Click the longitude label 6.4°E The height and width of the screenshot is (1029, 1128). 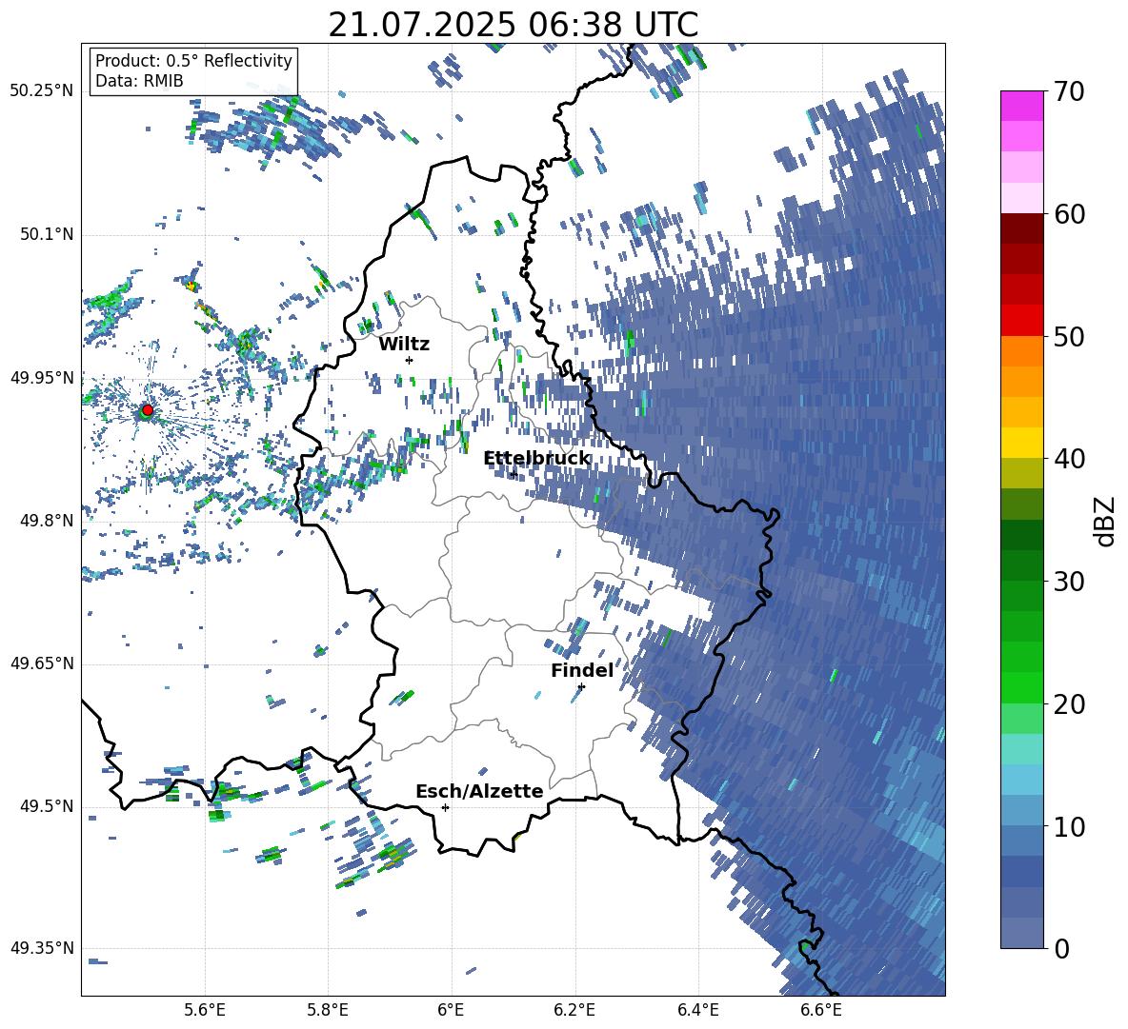[697, 1010]
